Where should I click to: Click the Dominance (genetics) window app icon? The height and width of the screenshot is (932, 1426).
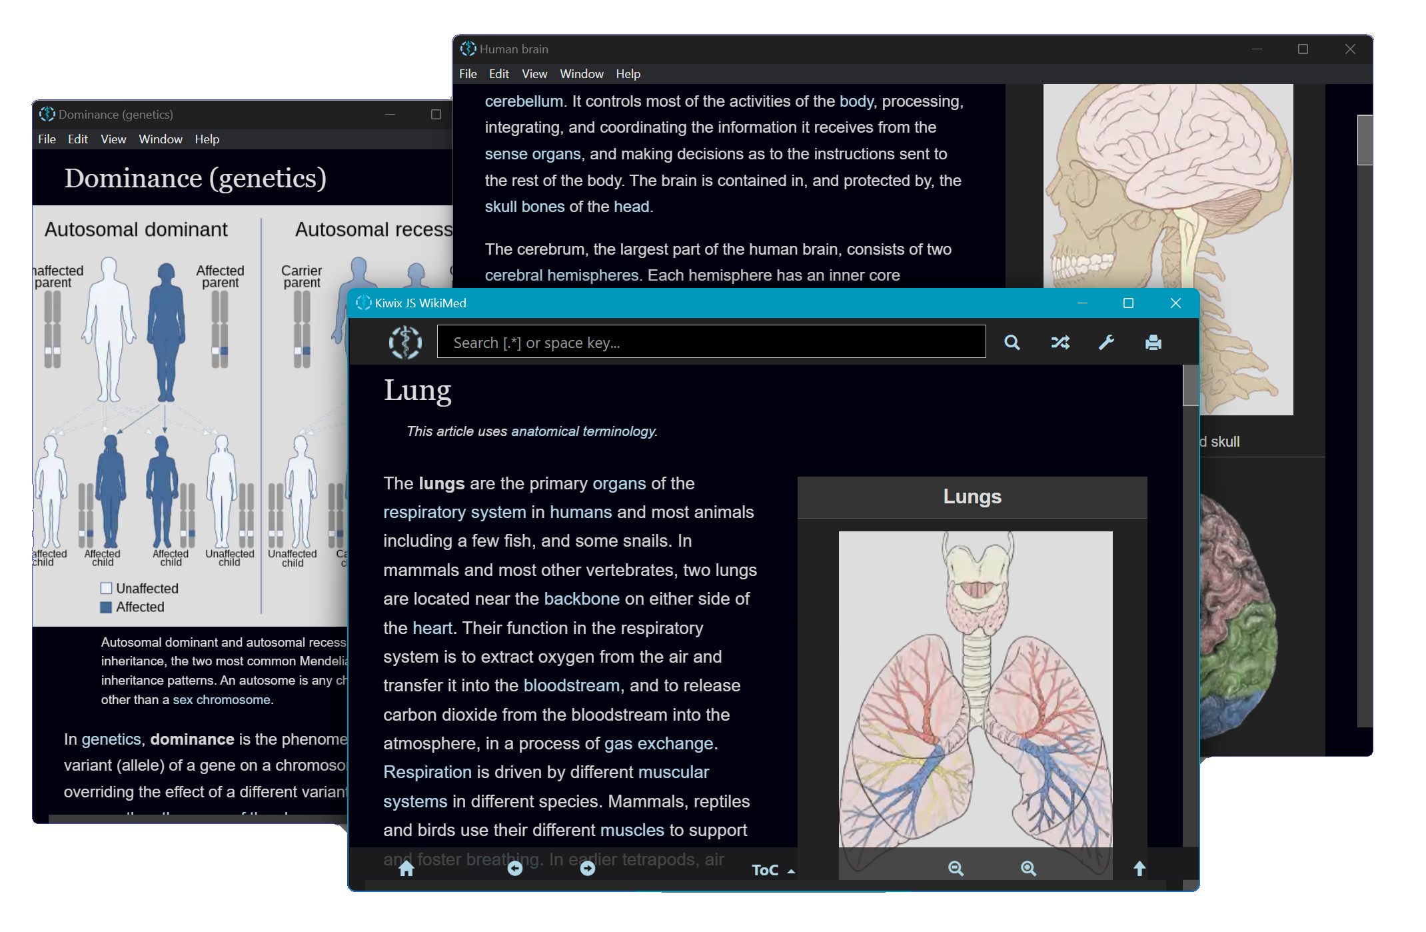47,114
